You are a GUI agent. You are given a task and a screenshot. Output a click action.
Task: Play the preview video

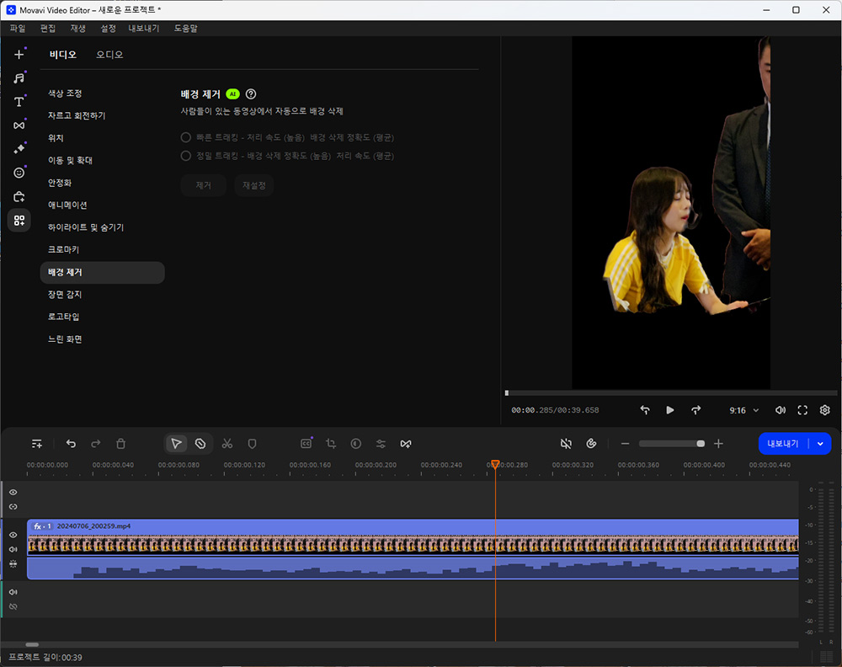669,410
